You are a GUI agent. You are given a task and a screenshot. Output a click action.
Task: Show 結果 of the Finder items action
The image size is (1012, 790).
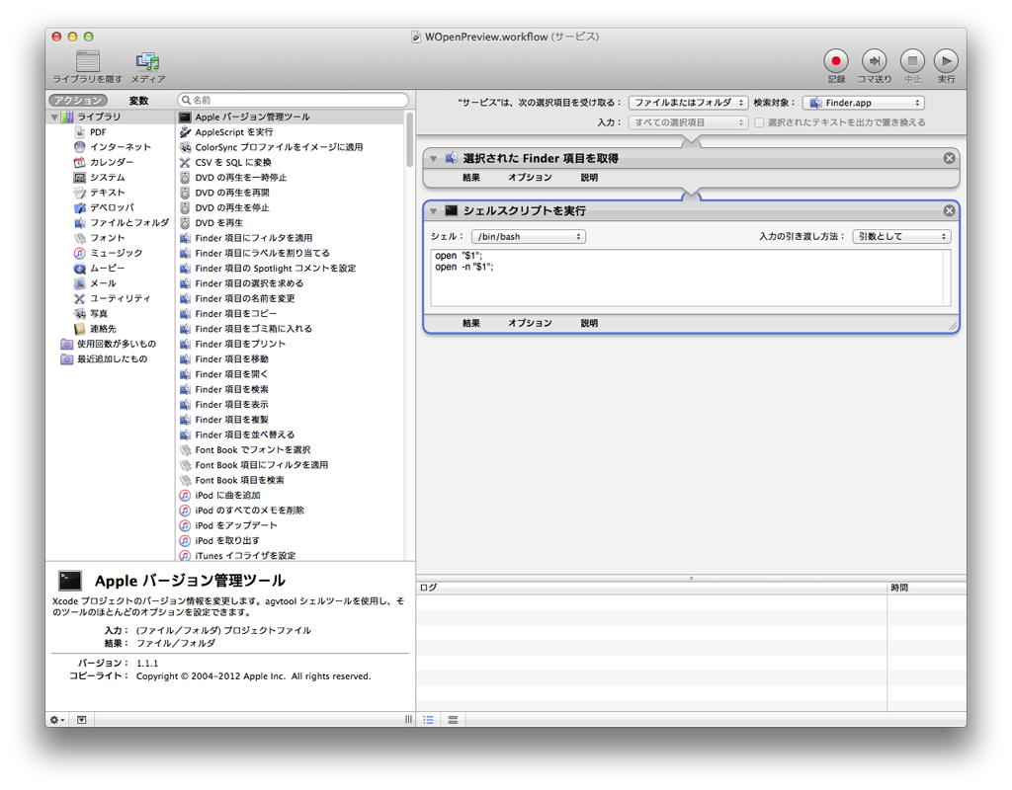(471, 178)
